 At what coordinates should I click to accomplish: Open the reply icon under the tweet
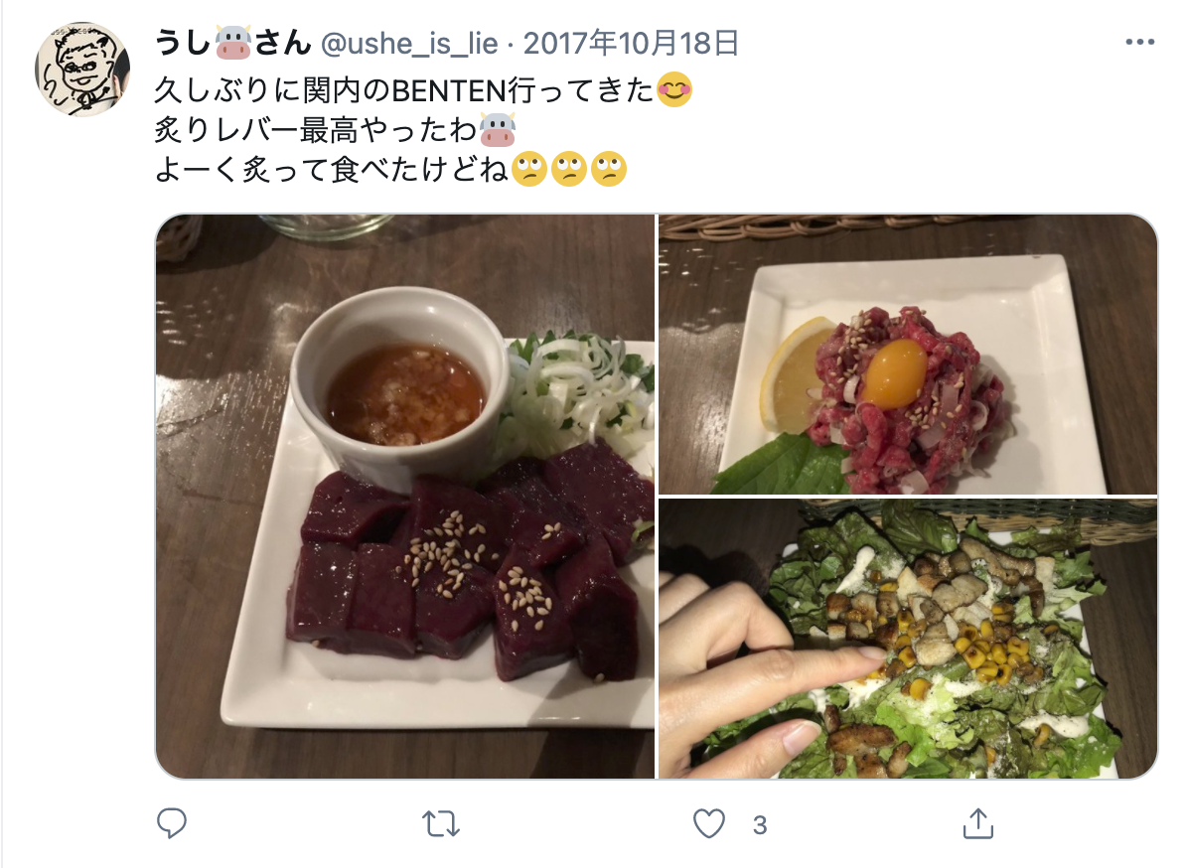pyautogui.click(x=172, y=823)
